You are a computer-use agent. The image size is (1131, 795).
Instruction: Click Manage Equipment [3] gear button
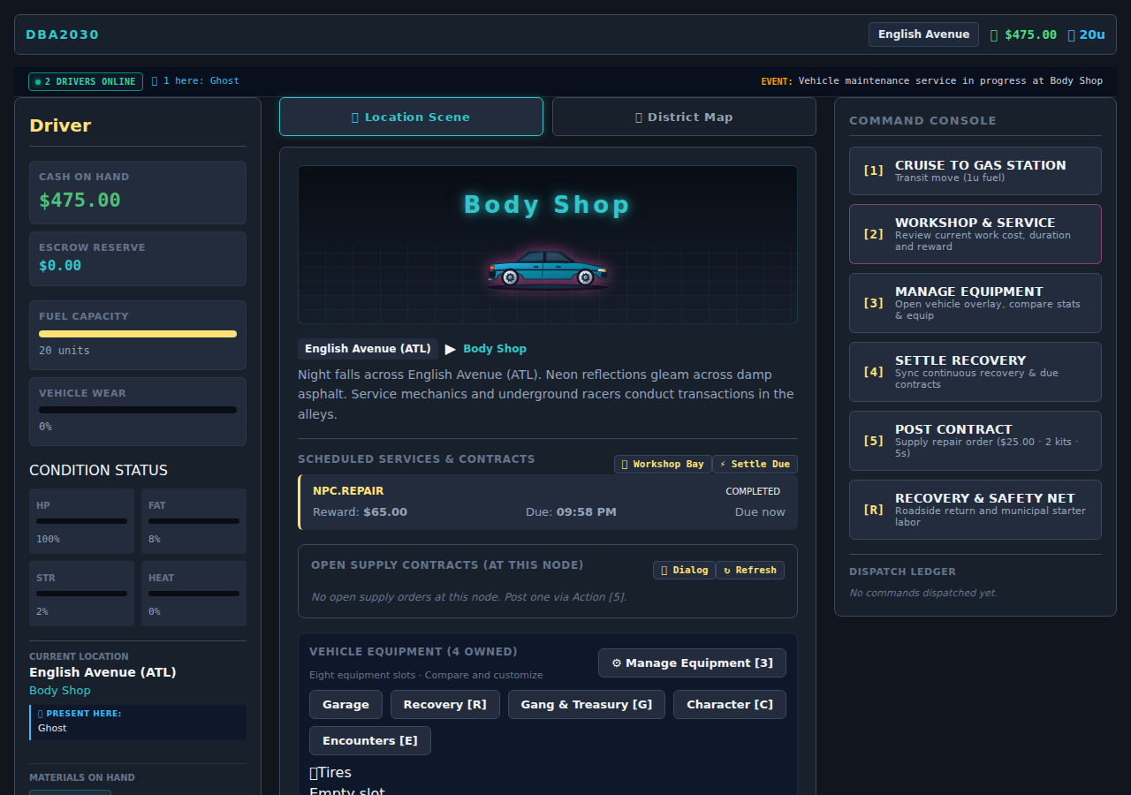692,662
